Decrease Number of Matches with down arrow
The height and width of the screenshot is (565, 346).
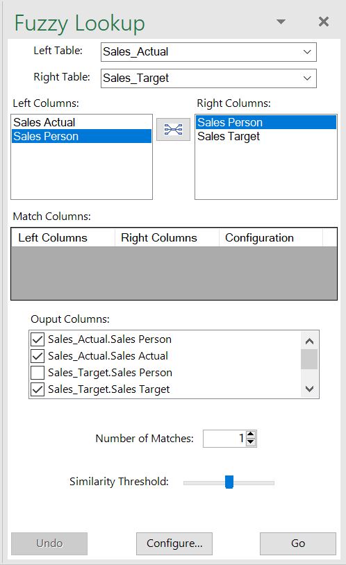pos(251,442)
